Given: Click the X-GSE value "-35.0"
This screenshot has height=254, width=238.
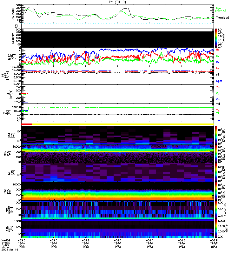Looking at the screenshot, I should (x=53, y=240).
